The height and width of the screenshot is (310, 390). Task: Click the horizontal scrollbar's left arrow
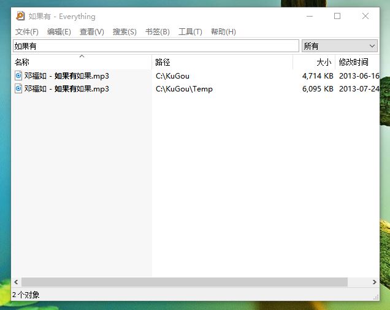(16, 282)
